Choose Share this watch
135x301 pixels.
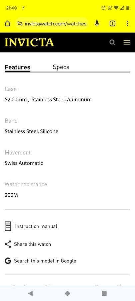(33, 244)
